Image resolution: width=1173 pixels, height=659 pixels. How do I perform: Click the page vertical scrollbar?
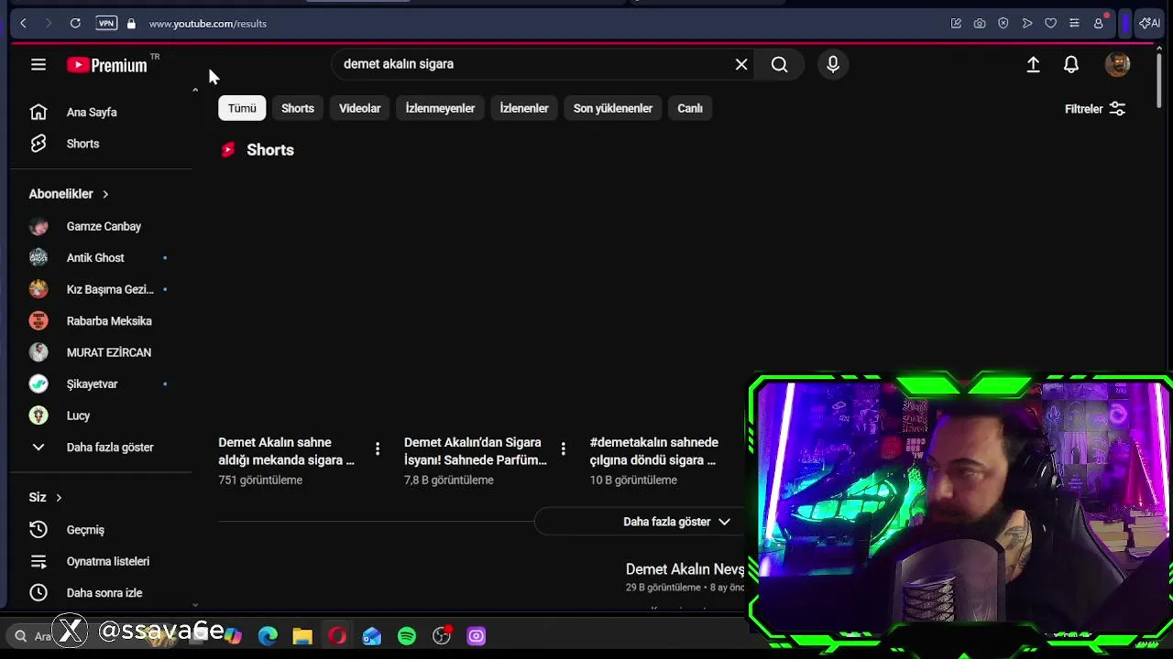pyautogui.click(x=1158, y=81)
